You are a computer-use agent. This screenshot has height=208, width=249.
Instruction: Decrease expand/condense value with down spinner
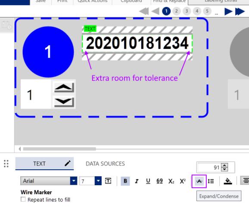(224, 169)
